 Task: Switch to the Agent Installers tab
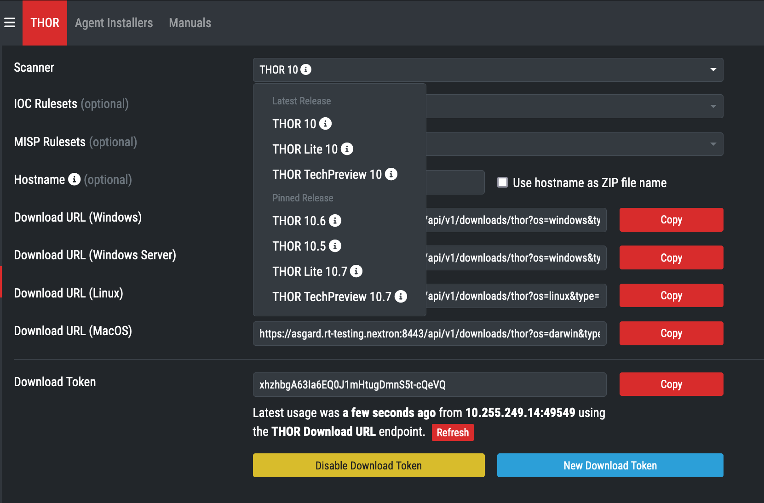tap(114, 23)
